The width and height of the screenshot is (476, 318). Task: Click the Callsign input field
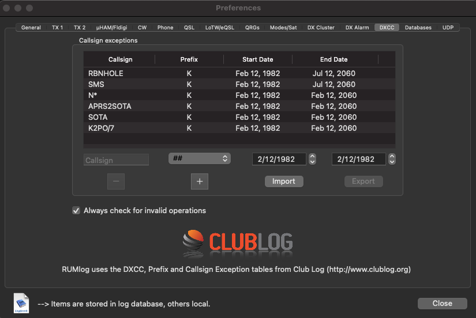[x=116, y=160]
